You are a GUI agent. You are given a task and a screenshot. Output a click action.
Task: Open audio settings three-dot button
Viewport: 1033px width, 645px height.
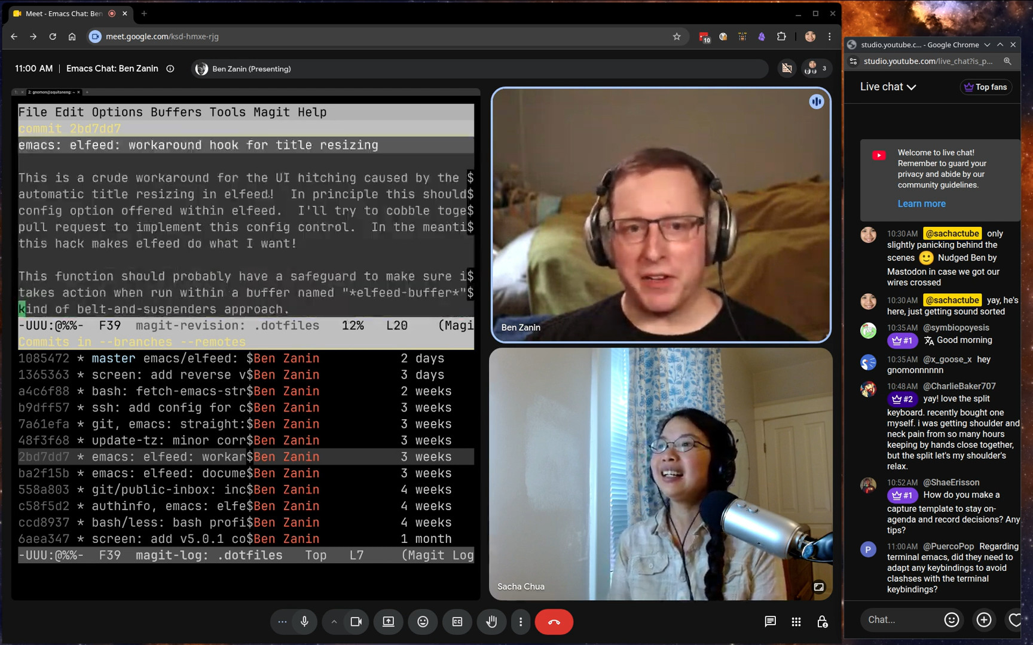(282, 622)
